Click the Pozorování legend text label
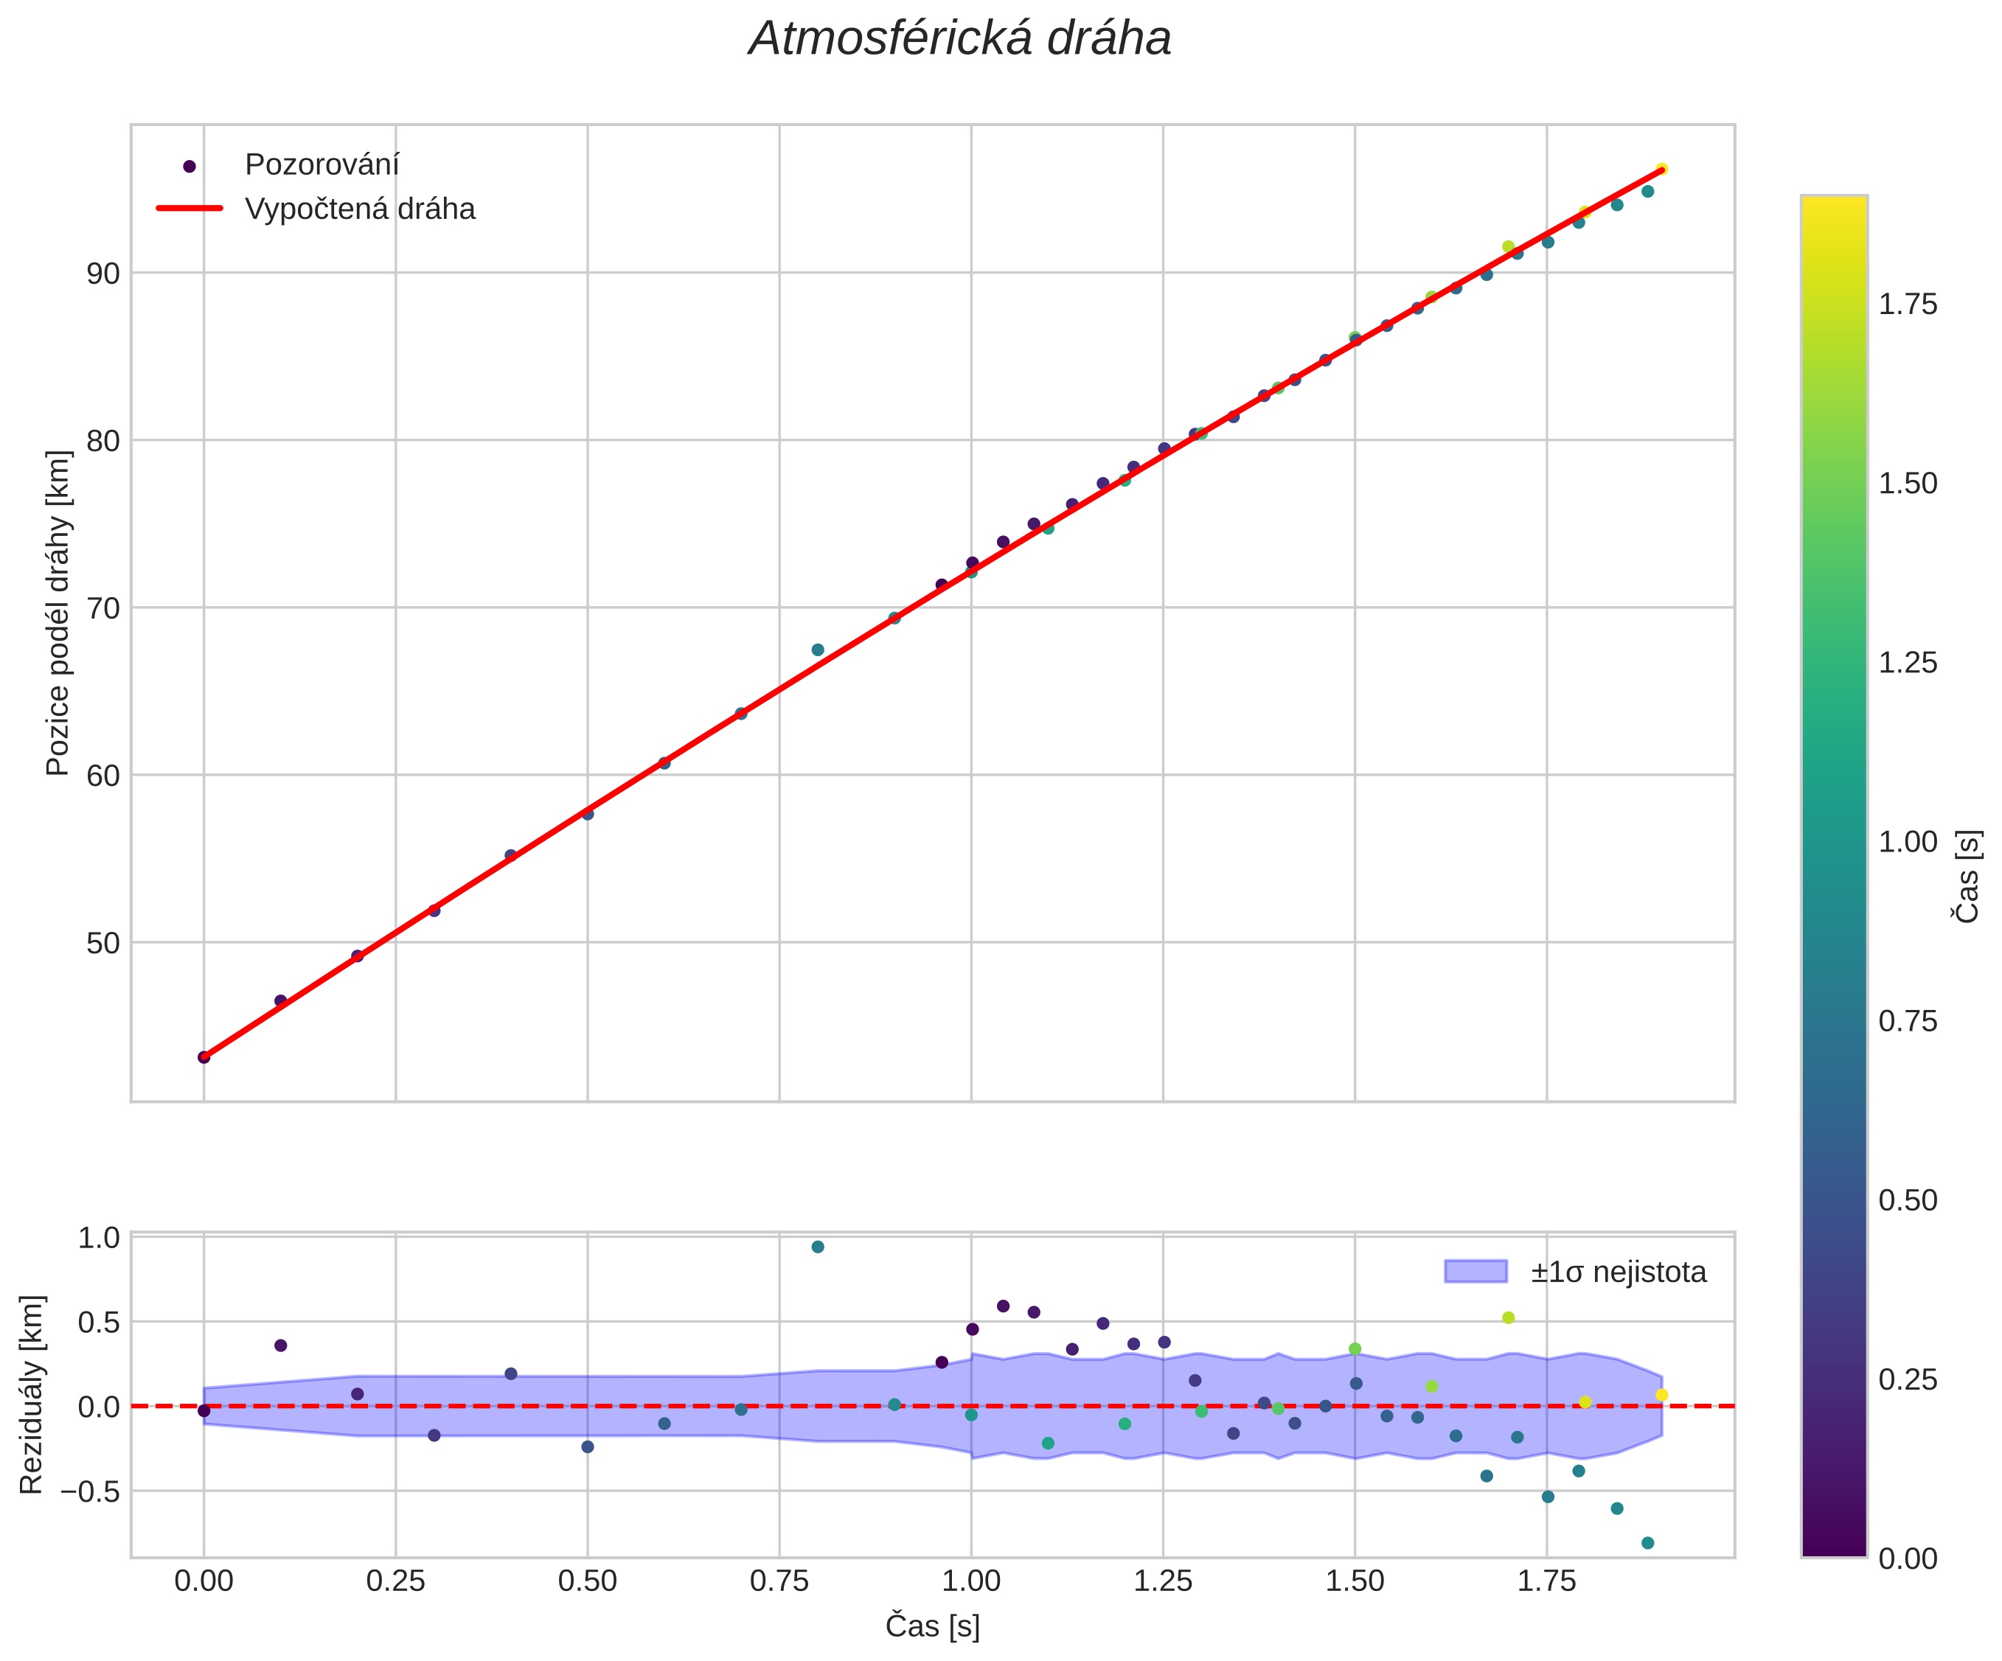Screen dimensions: 2002x1661 [x=322, y=165]
